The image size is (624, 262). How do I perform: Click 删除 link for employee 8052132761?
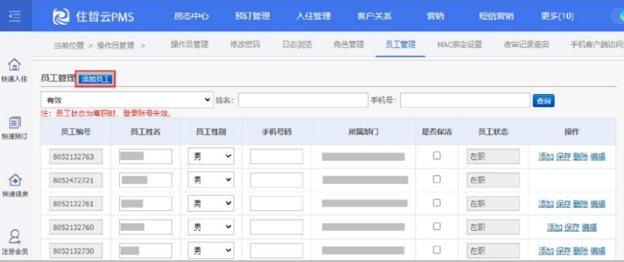tap(580, 204)
